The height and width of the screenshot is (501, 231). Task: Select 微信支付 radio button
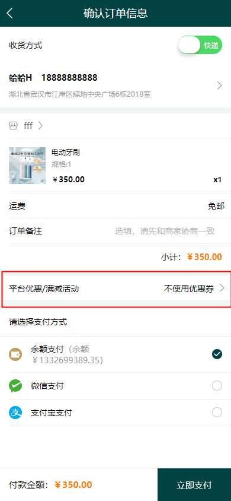click(x=217, y=386)
